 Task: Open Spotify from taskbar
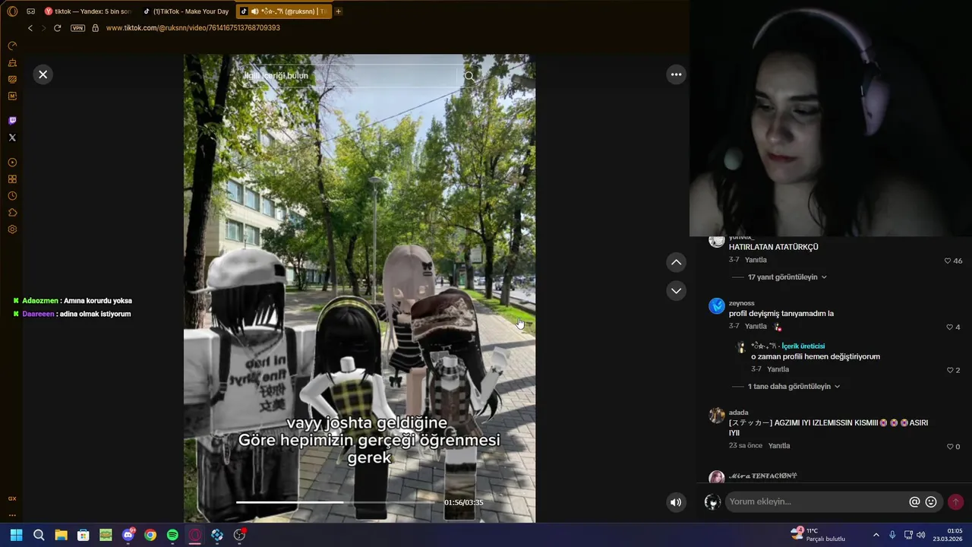172,535
